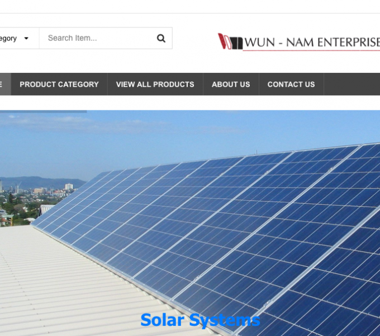Click the grey slide progress bar above banner
This screenshot has height=336, width=380.
pyautogui.click(x=43, y=111)
